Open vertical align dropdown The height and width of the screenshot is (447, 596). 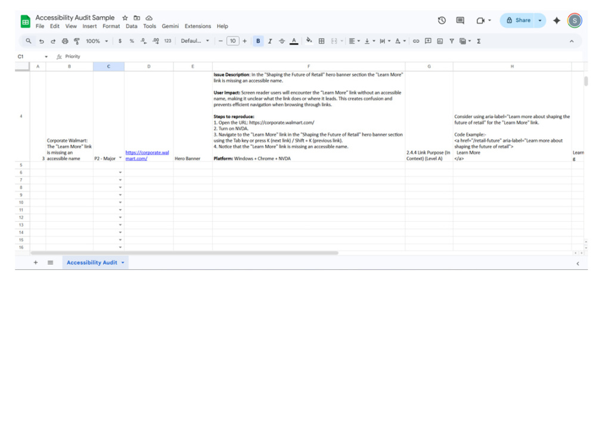370,41
